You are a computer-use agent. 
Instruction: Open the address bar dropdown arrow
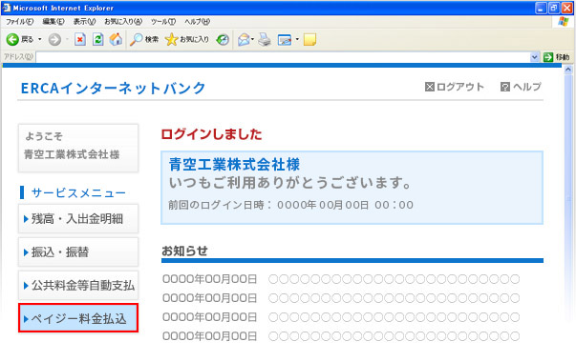pyautogui.click(x=535, y=57)
